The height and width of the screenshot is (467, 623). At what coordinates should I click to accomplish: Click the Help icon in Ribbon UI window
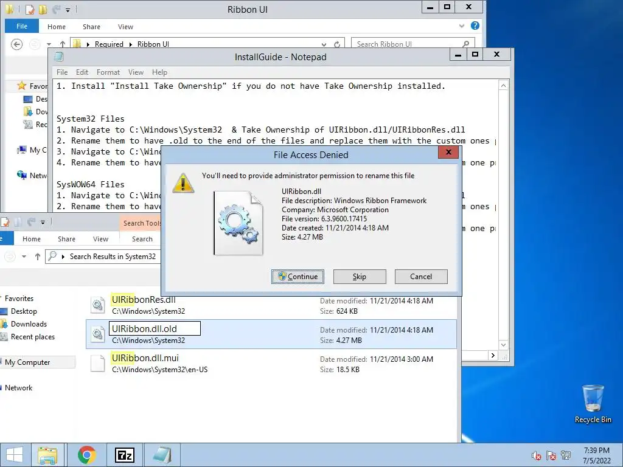tap(475, 26)
